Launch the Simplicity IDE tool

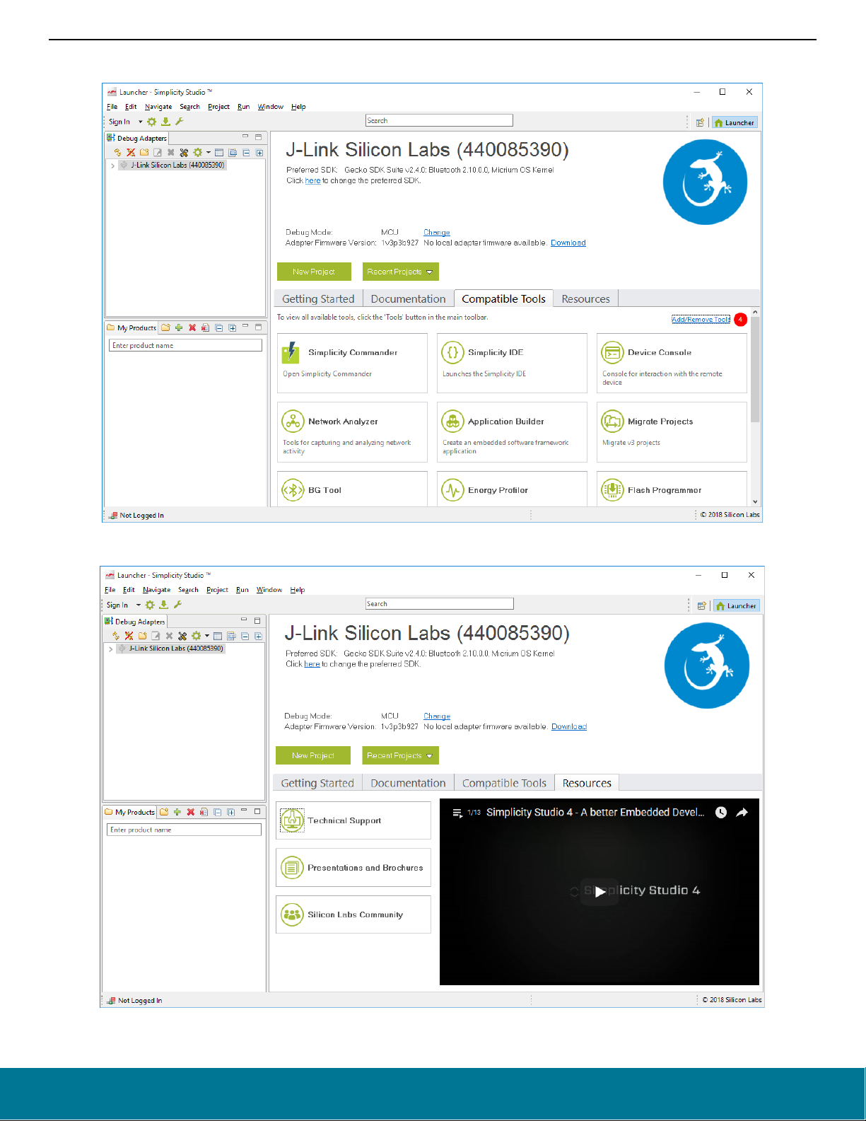pyautogui.click(x=512, y=363)
